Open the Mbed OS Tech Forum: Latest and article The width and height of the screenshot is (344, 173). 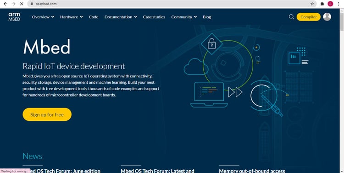(x=157, y=171)
